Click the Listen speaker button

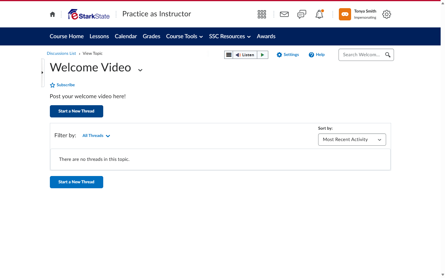click(x=245, y=55)
